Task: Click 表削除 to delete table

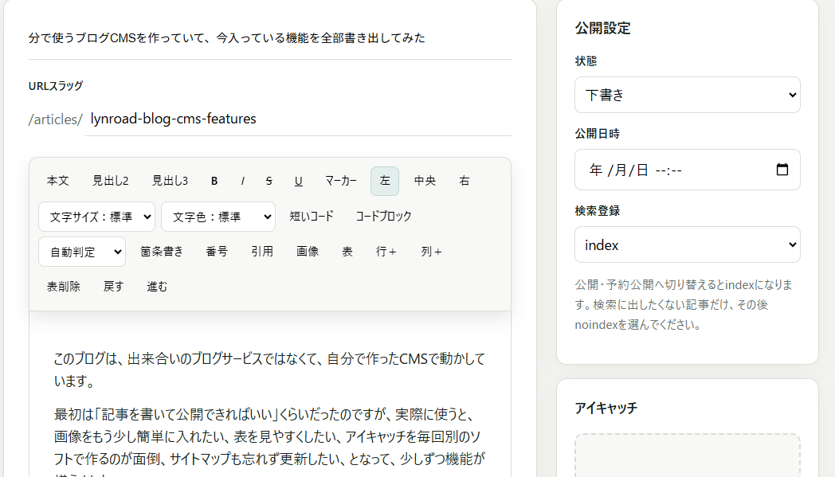Action: pyautogui.click(x=64, y=287)
